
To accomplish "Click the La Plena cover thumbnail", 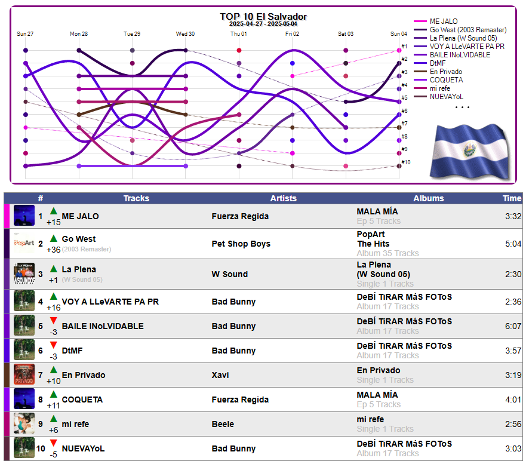I will [24, 274].
